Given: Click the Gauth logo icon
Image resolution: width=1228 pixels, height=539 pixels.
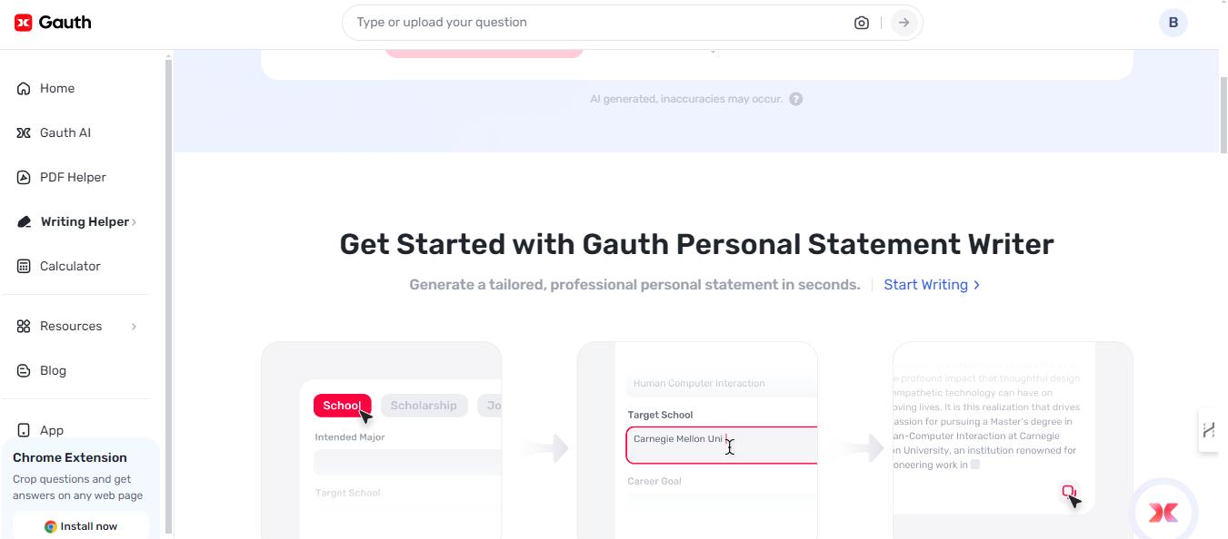Looking at the screenshot, I should coord(24,23).
